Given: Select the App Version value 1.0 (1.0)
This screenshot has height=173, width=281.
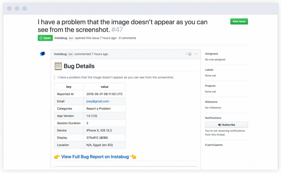Looking at the screenshot, I should pyautogui.click(x=92, y=116).
